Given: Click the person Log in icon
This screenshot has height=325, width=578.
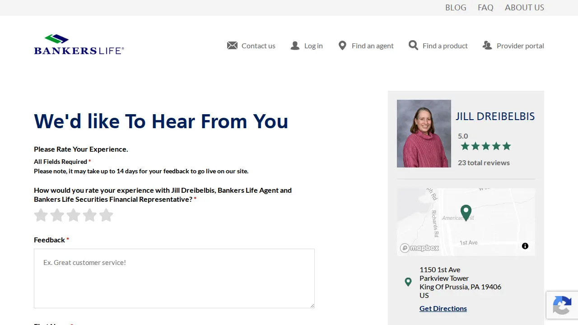Looking at the screenshot, I should point(295,46).
